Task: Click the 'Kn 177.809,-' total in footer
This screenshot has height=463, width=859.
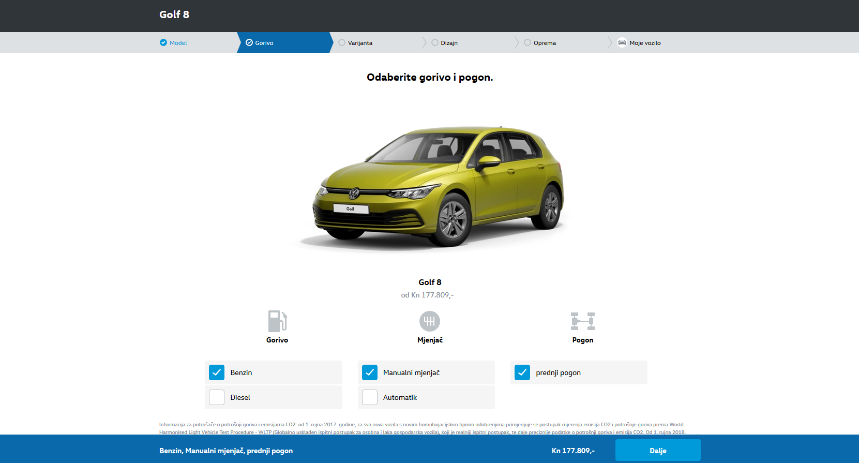Action: point(573,451)
